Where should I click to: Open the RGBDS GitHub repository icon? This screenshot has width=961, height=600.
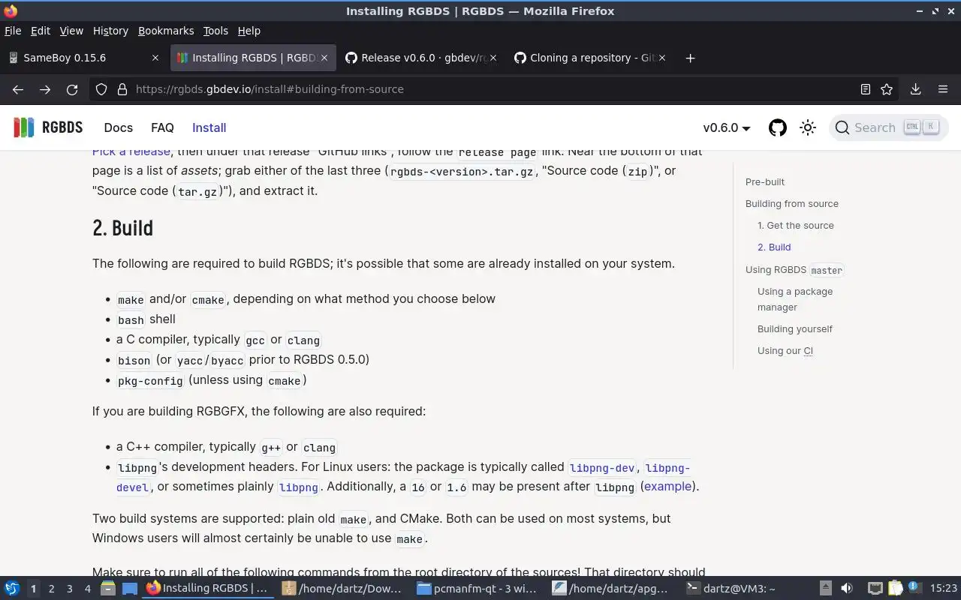pyautogui.click(x=778, y=127)
